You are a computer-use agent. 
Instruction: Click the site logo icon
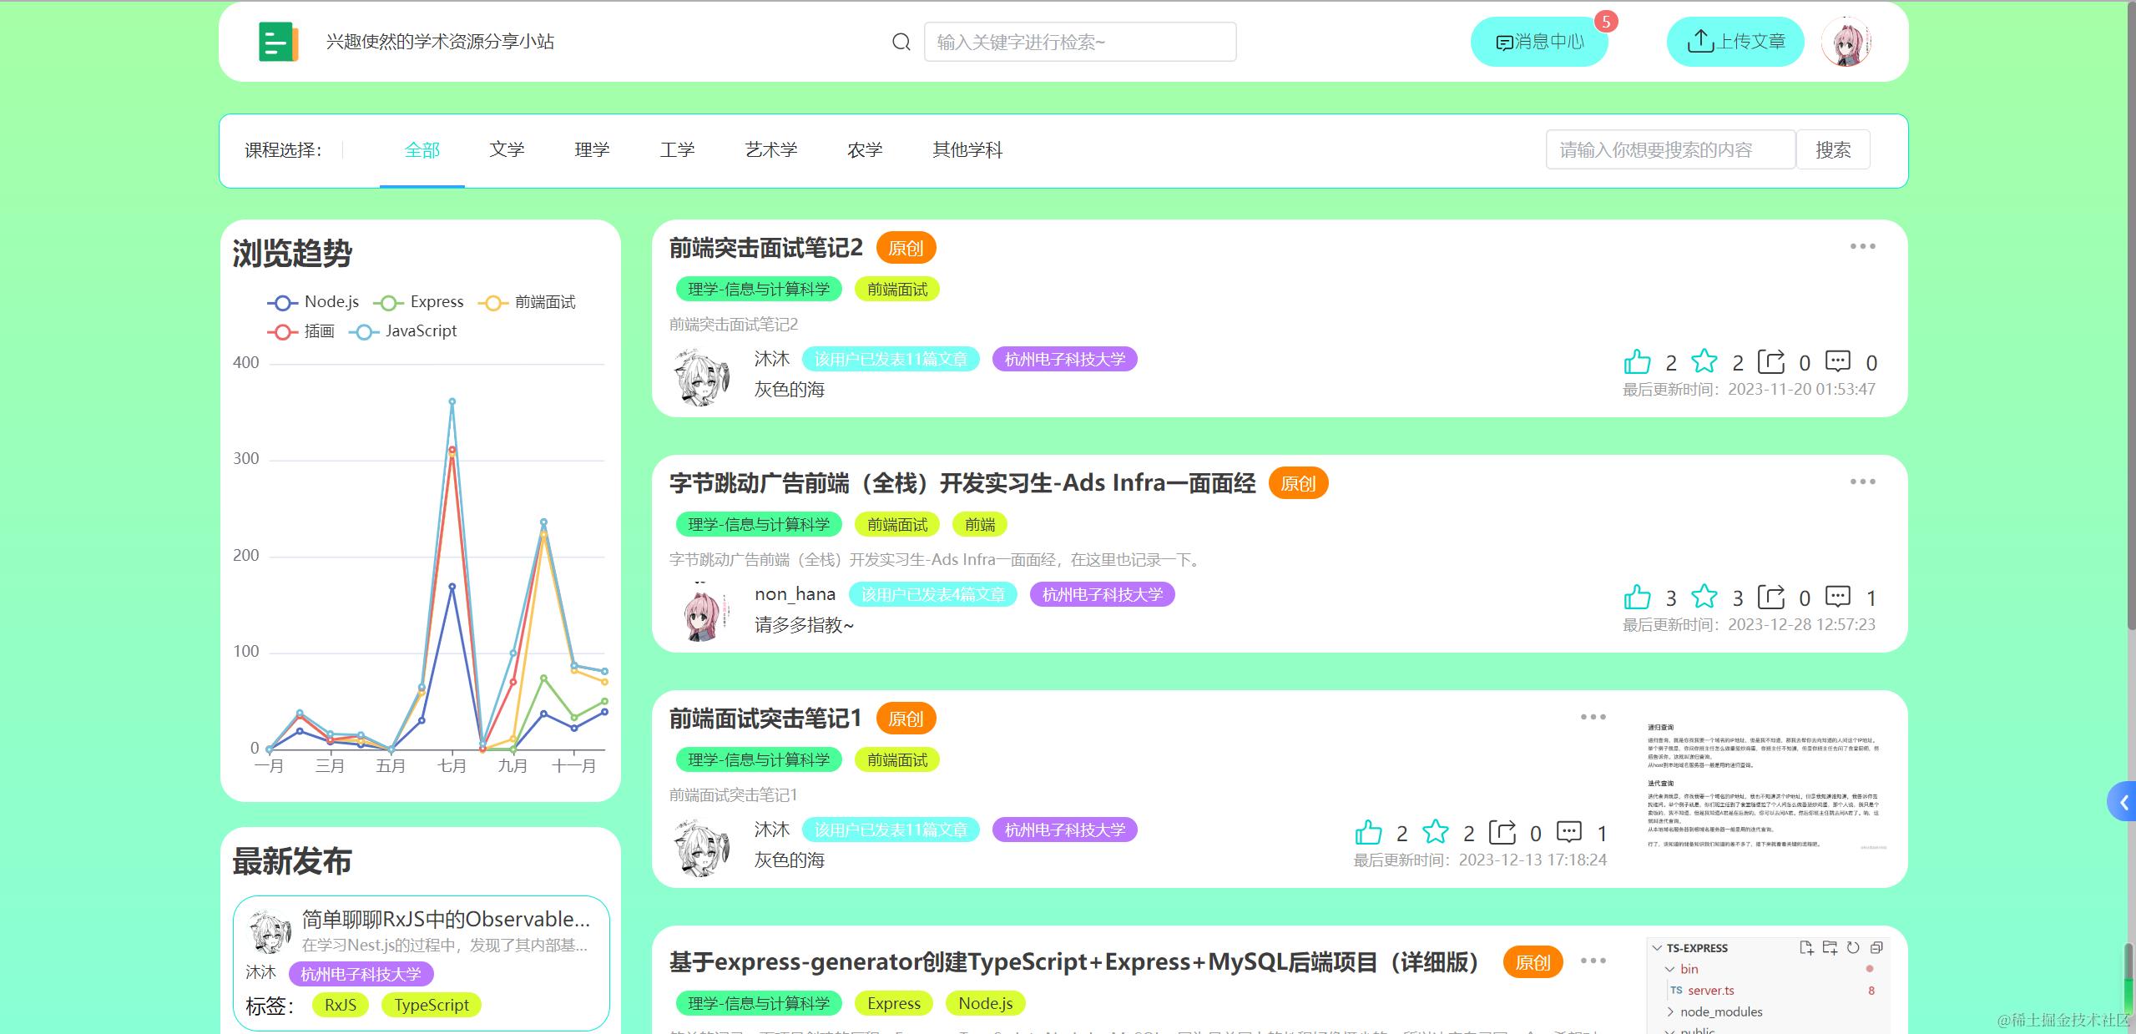278,40
